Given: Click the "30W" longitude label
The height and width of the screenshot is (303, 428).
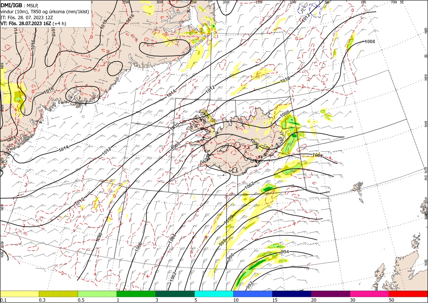Looking at the screenshot, I should point(160,2).
